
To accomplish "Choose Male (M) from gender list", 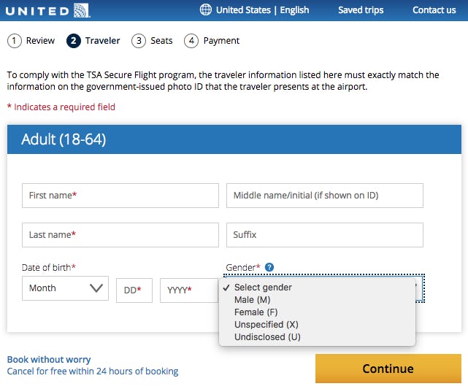I will (253, 300).
